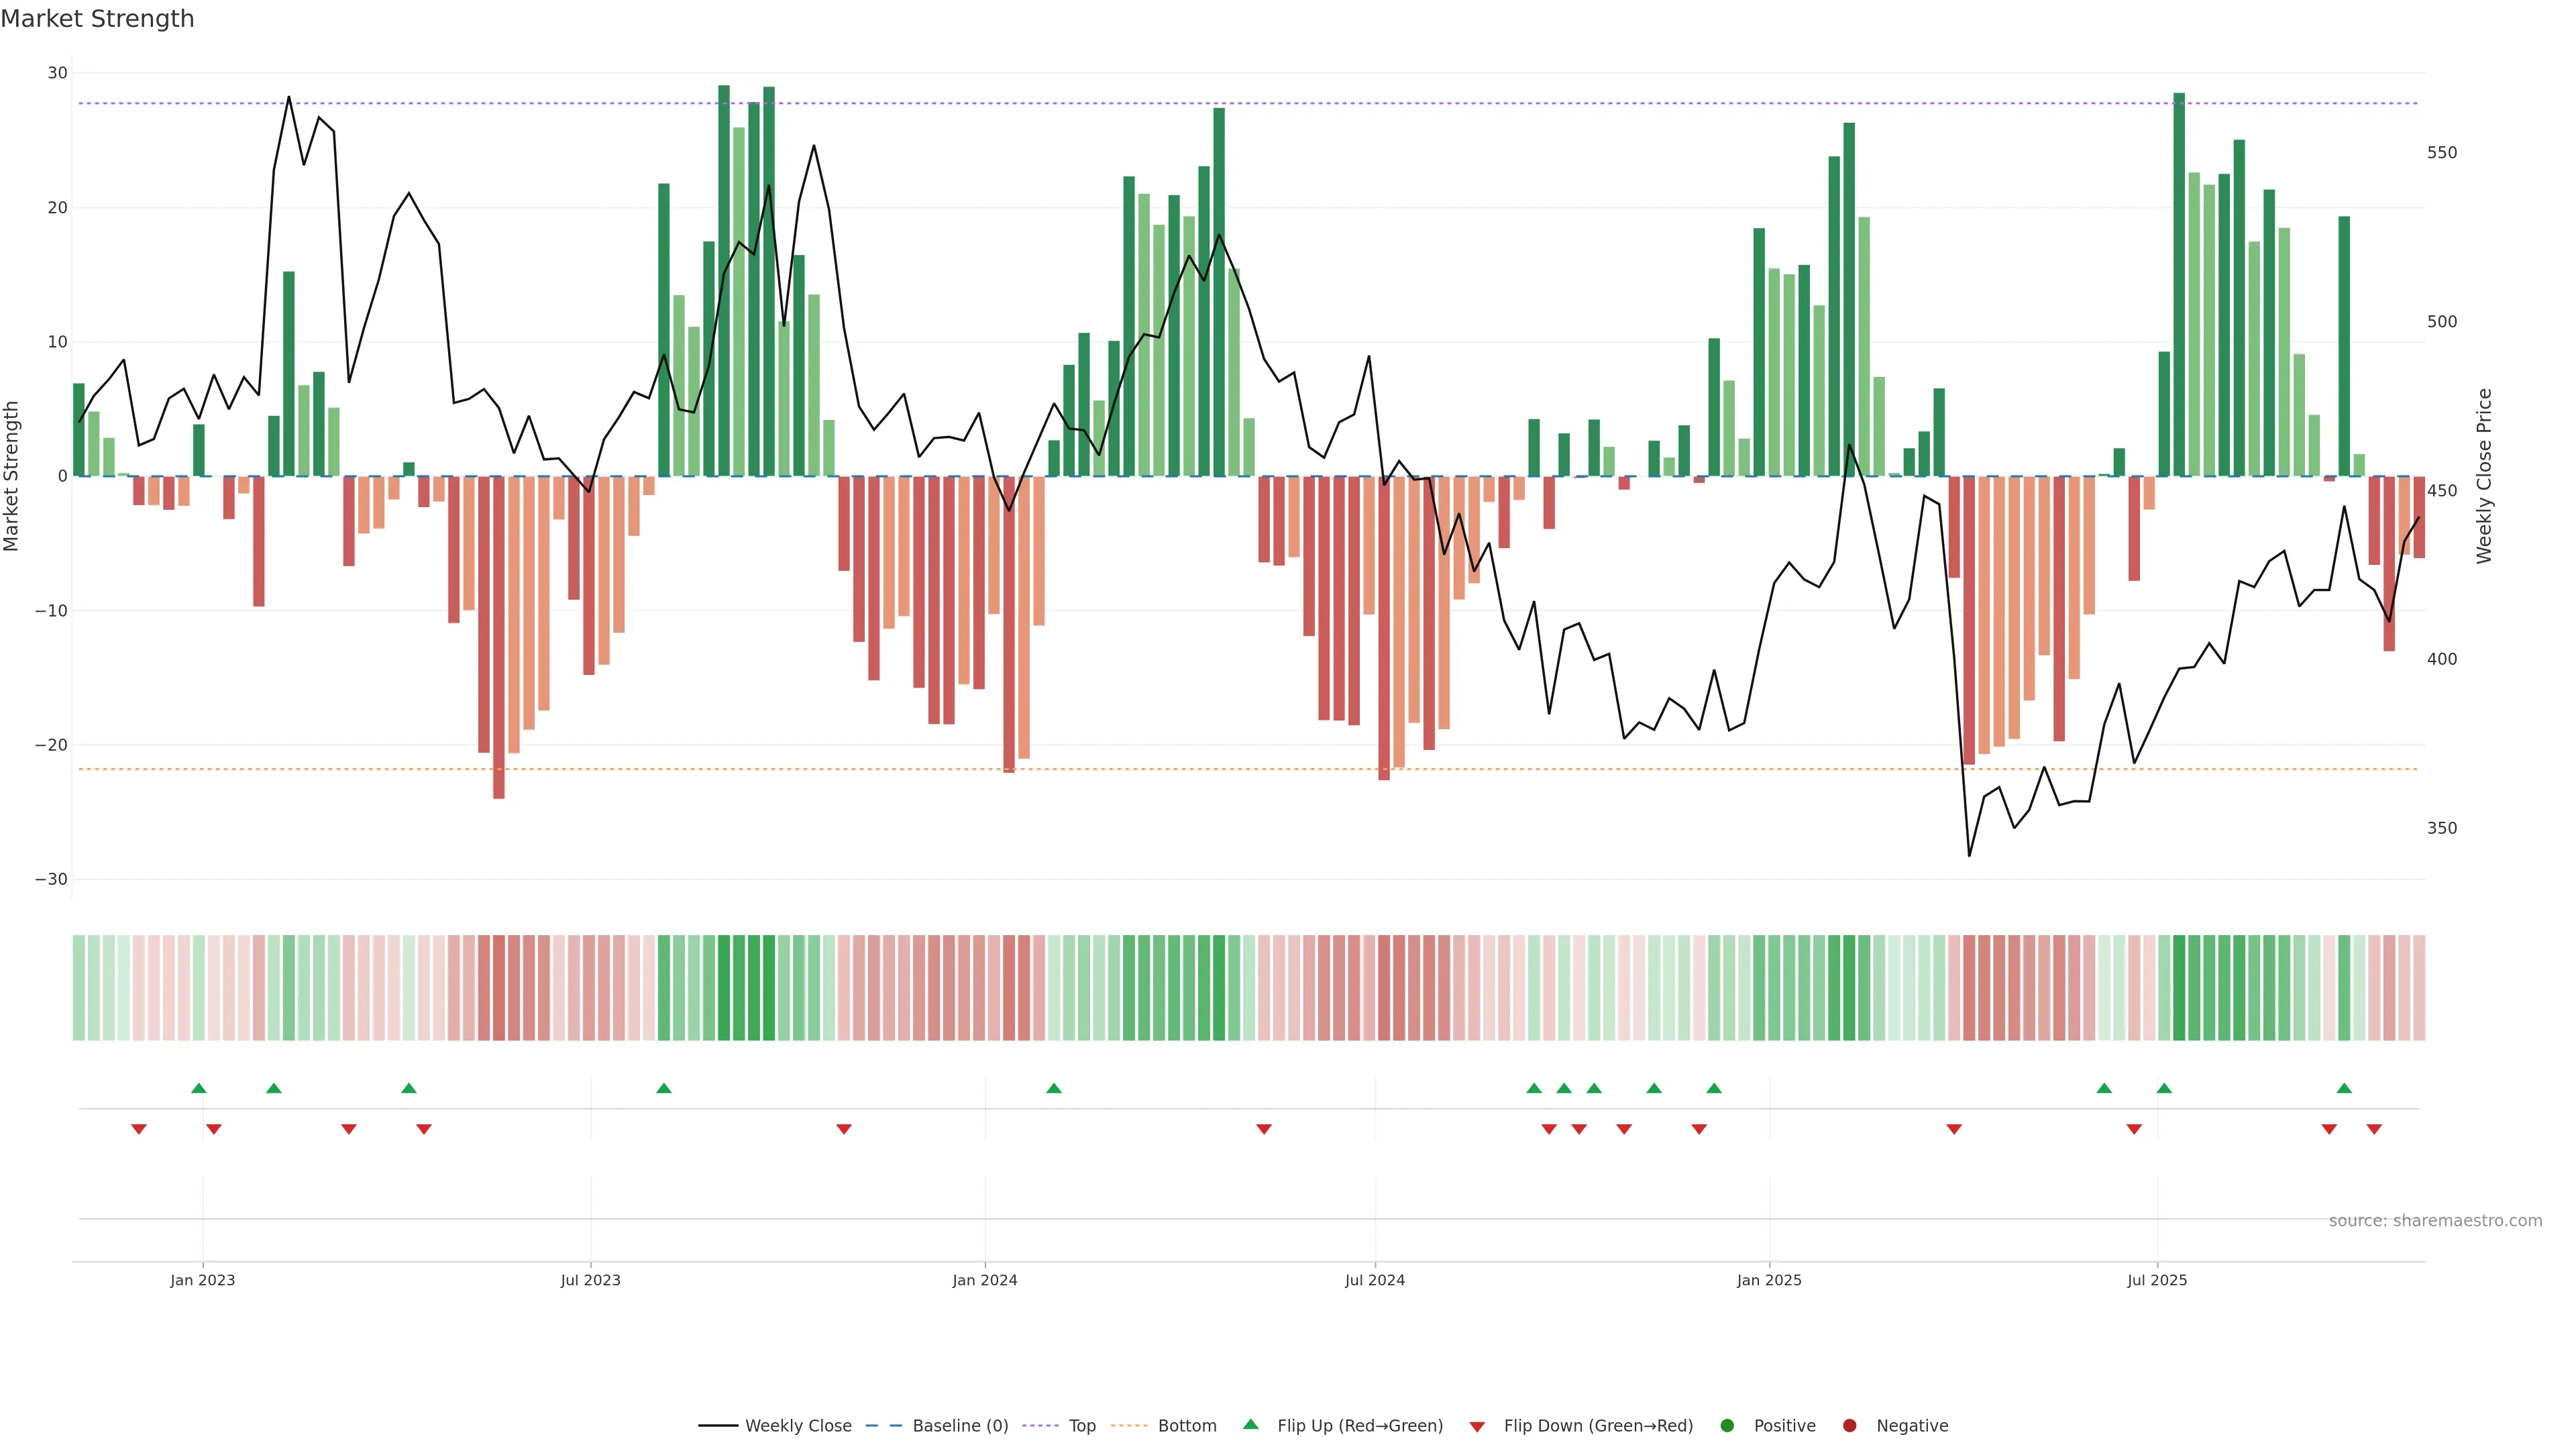Click the Weekly Close Price axis title

pyautogui.click(x=2484, y=476)
